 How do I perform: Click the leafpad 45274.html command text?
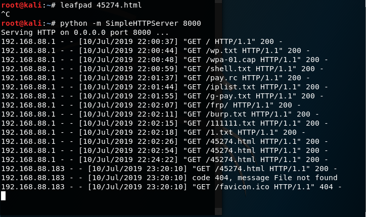101,5
